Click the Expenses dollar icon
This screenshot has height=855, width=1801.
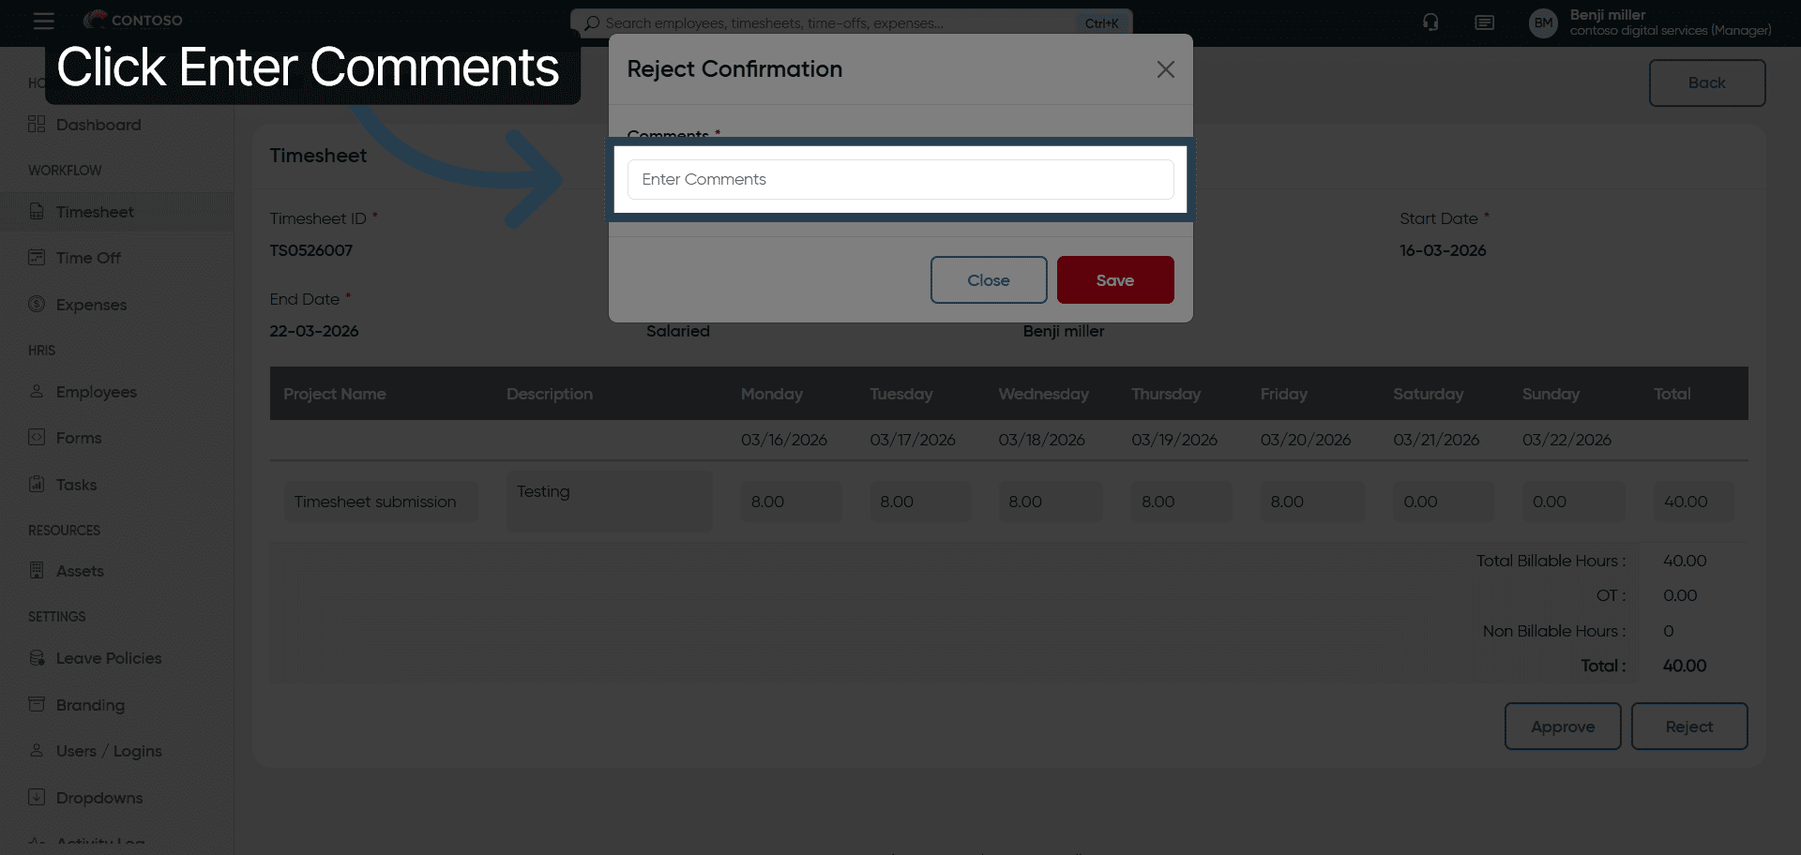pyautogui.click(x=37, y=304)
